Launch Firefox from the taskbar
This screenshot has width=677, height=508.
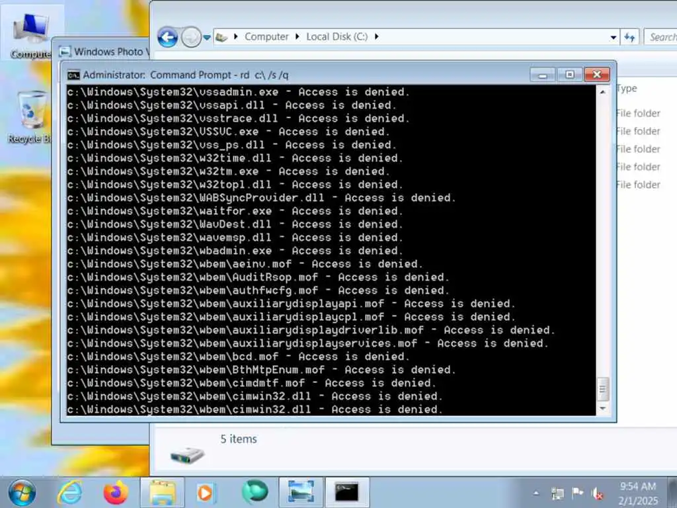coord(116,492)
